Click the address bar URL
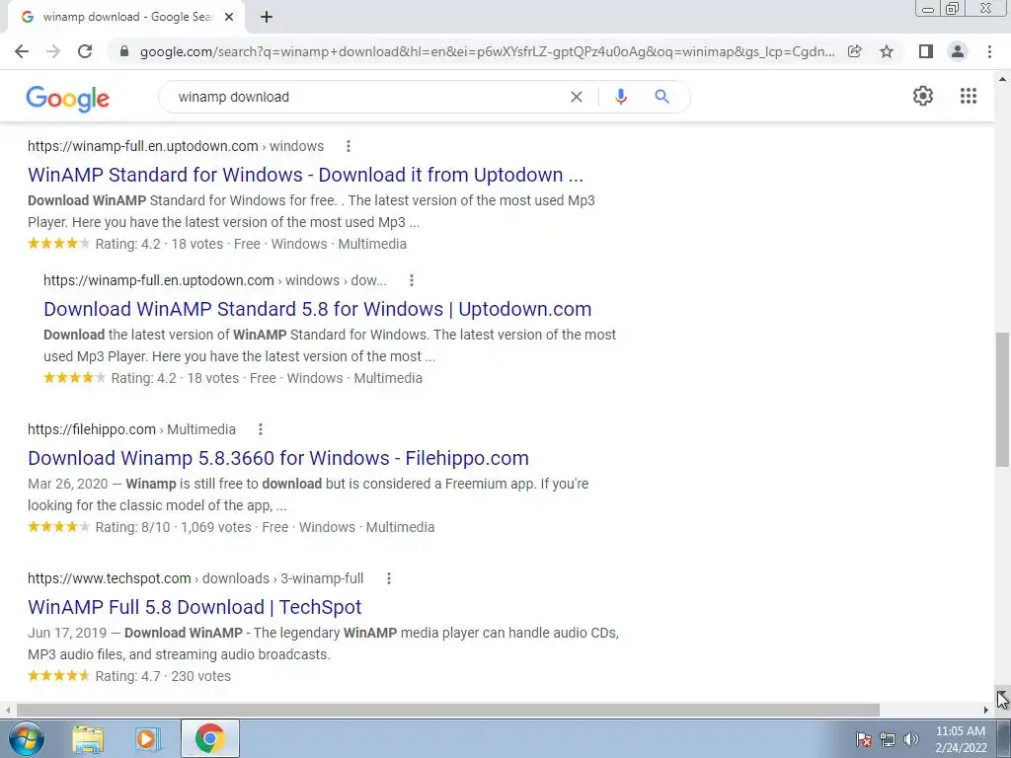This screenshot has width=1011, height=758. [x=487, y=51]
